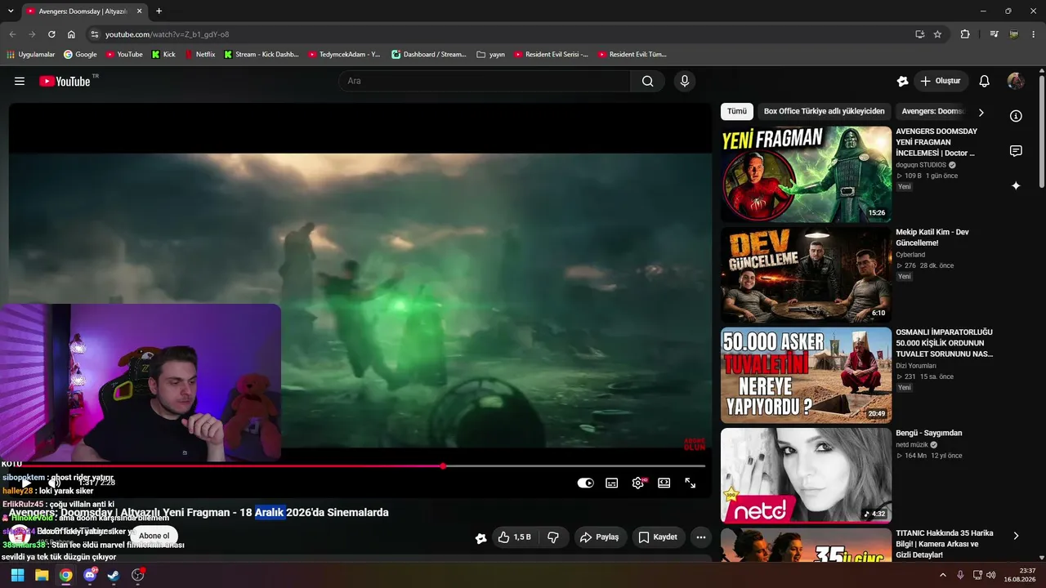Open player settings gear
Screen dimensions: 1046x588
(638, 483)
